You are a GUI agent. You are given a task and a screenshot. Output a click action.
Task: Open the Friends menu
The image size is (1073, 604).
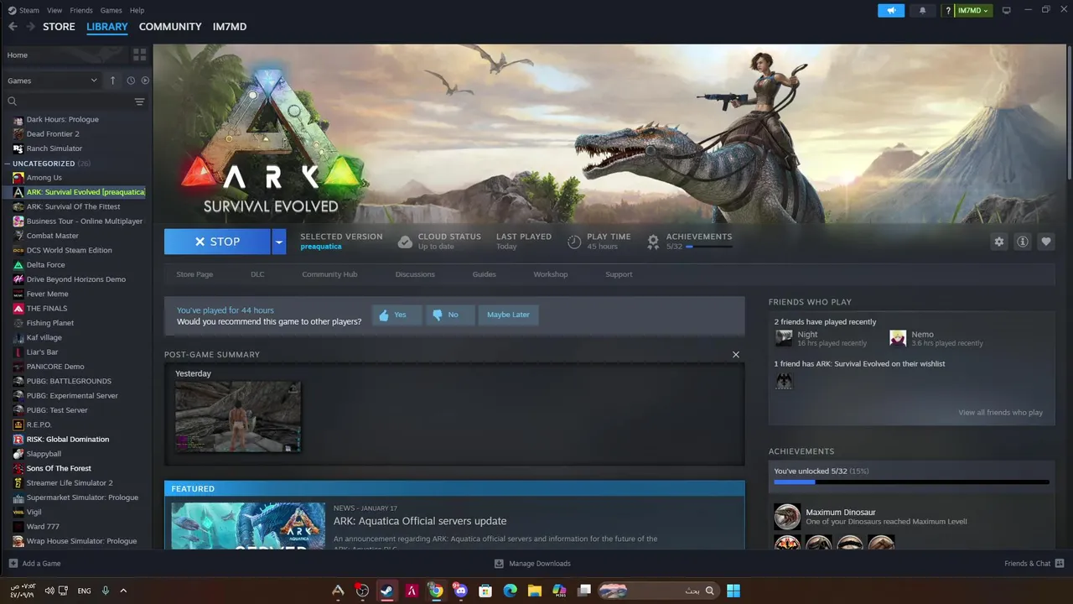click(81, 10)
